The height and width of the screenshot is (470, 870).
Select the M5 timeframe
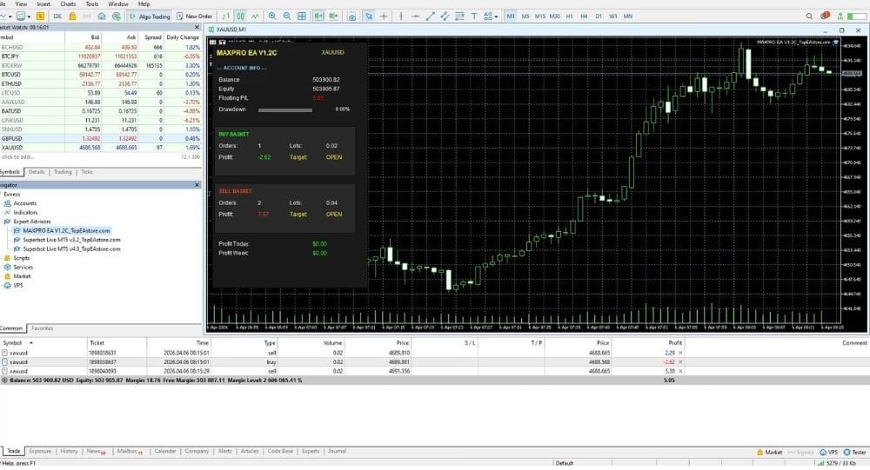525,17
